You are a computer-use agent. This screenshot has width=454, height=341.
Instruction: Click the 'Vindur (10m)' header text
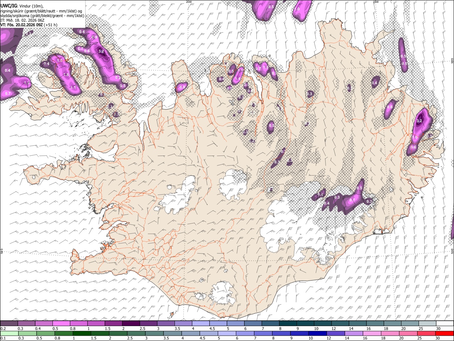click(31, 6)
